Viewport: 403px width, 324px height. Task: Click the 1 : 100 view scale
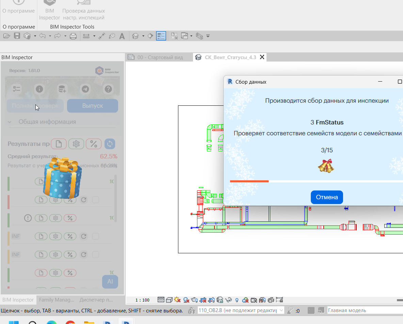click(x=142, y=300)
